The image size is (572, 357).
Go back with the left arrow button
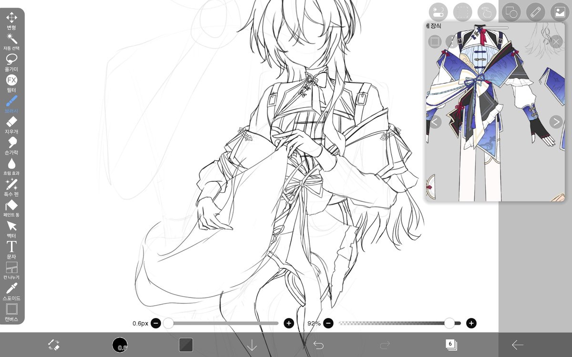tap(517, 345)
